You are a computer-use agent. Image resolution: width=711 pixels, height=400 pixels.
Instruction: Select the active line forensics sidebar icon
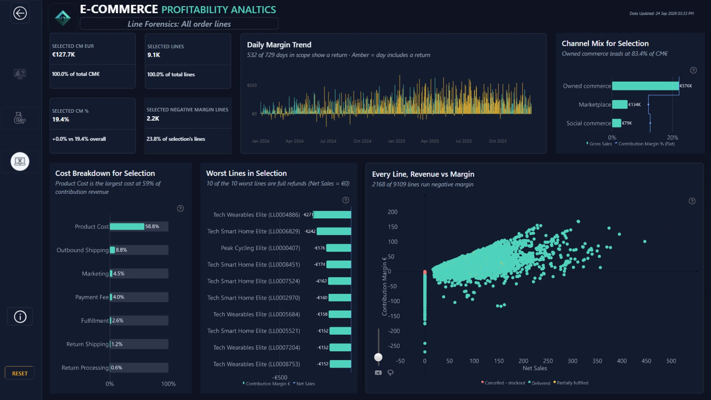click(20, 161)
